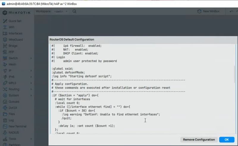Image resolution: width=238 pixels, height=146 pixels.
Task: Confirm with the OK button
Action: pyautogui.click(x=227, y=140)
